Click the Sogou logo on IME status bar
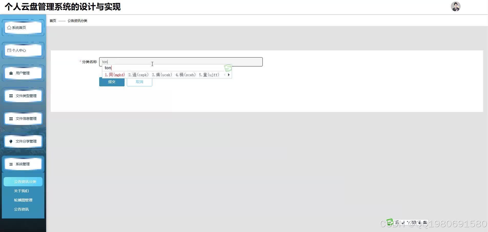This screenshot has width=488, height=232. pyautogui.click(x=390, y=222)
